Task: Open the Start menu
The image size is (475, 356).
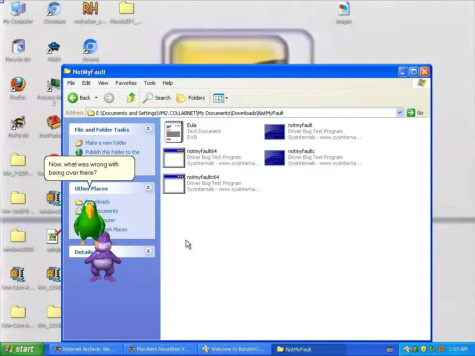Action: 22,349
